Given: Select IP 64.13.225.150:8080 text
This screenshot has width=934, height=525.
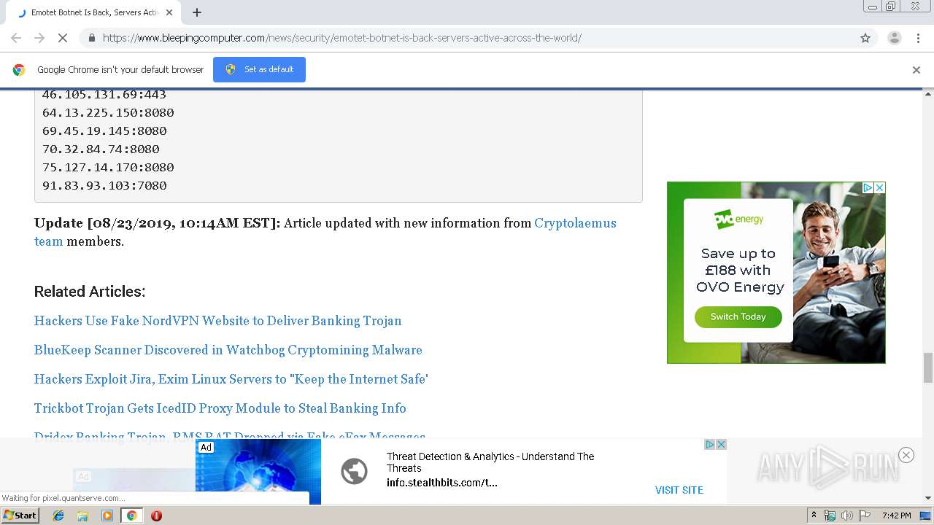Looking at the screenshot, I should point(108,112).
